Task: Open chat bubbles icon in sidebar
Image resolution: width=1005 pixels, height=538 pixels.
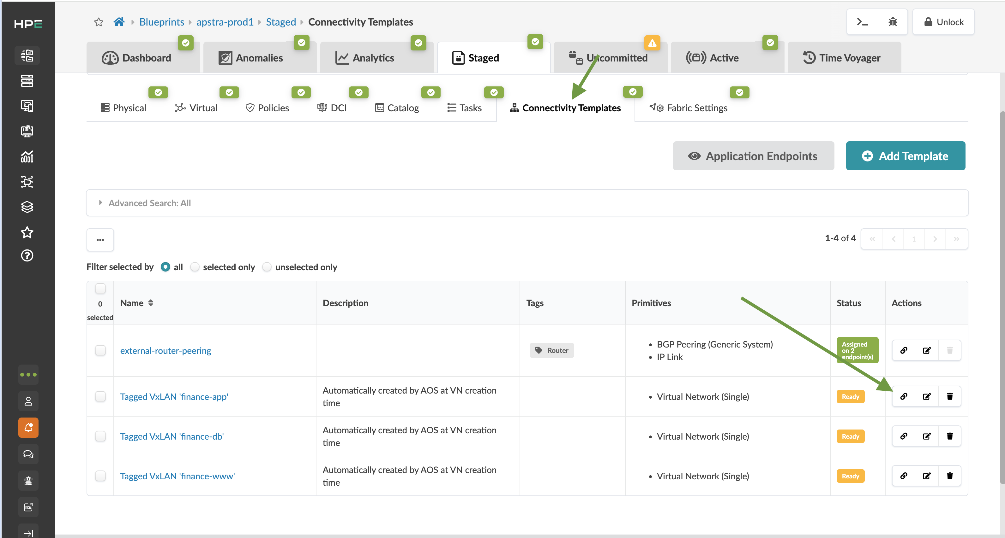Action: (x=28, y=454)
